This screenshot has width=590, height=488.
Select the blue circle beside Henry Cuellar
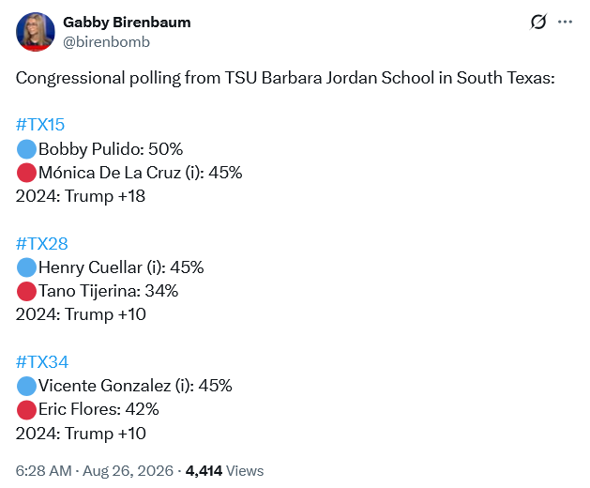click(x=26, y=267)
